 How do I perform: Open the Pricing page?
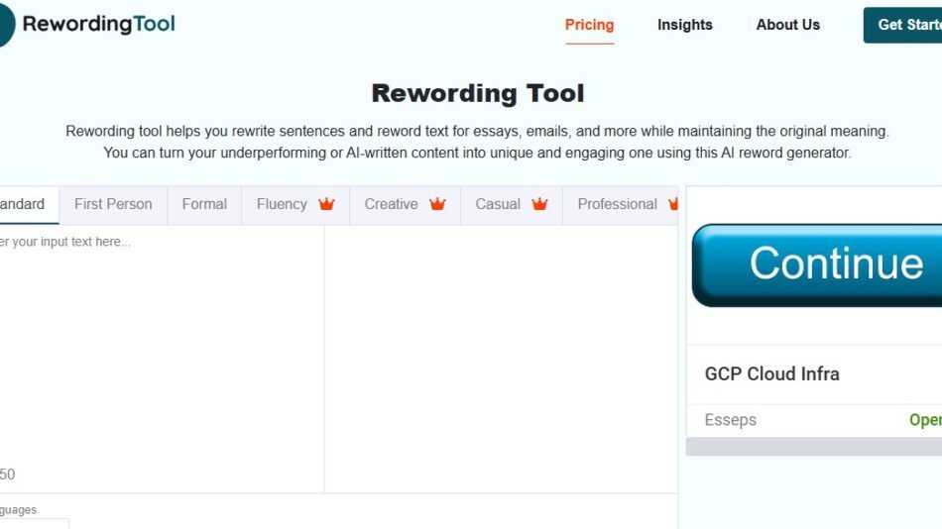pos(589,25)
